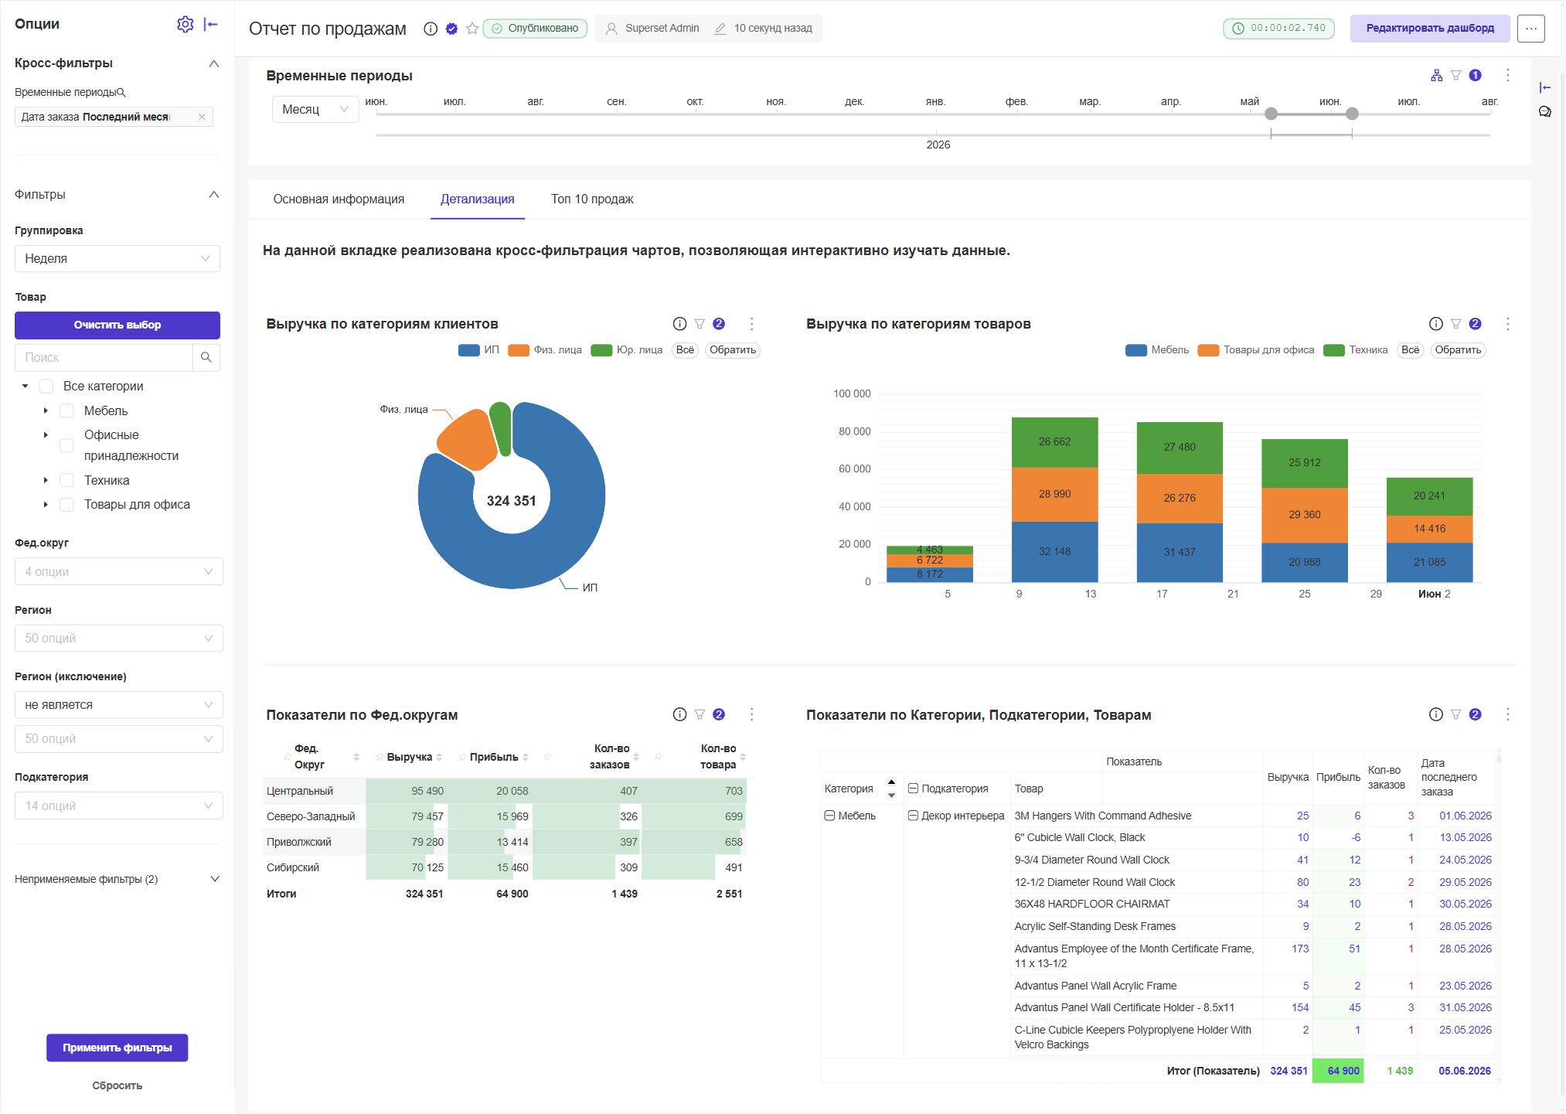Click Применить фильтры button
The width and height of the screenshot is (1566, 1114).
coord(117,1048)
